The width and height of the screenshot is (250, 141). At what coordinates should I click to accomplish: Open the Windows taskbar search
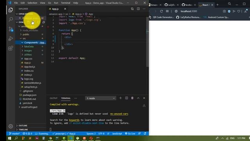click(x=16, y=138)
